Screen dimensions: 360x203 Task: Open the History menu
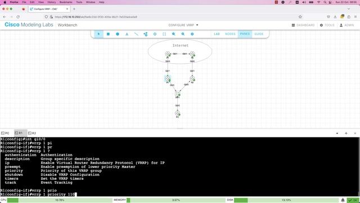[x=51, y=2]
